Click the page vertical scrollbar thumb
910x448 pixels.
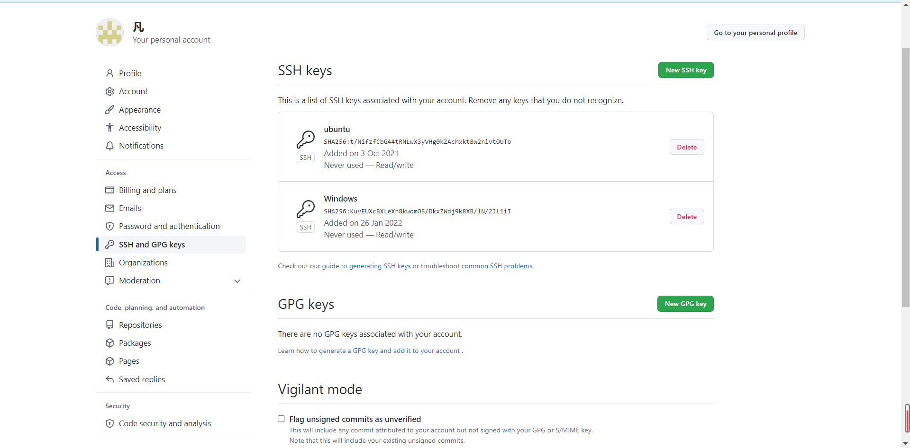pos(905,177)
